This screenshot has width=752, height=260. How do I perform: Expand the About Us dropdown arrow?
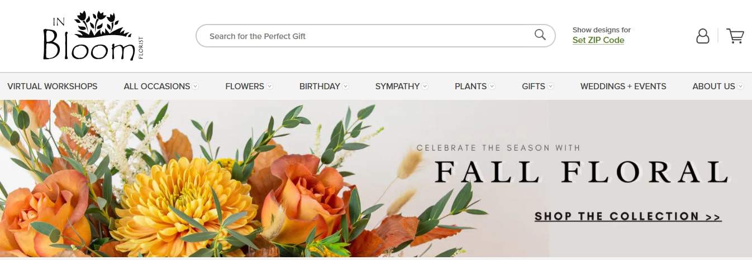pos(741,86)
